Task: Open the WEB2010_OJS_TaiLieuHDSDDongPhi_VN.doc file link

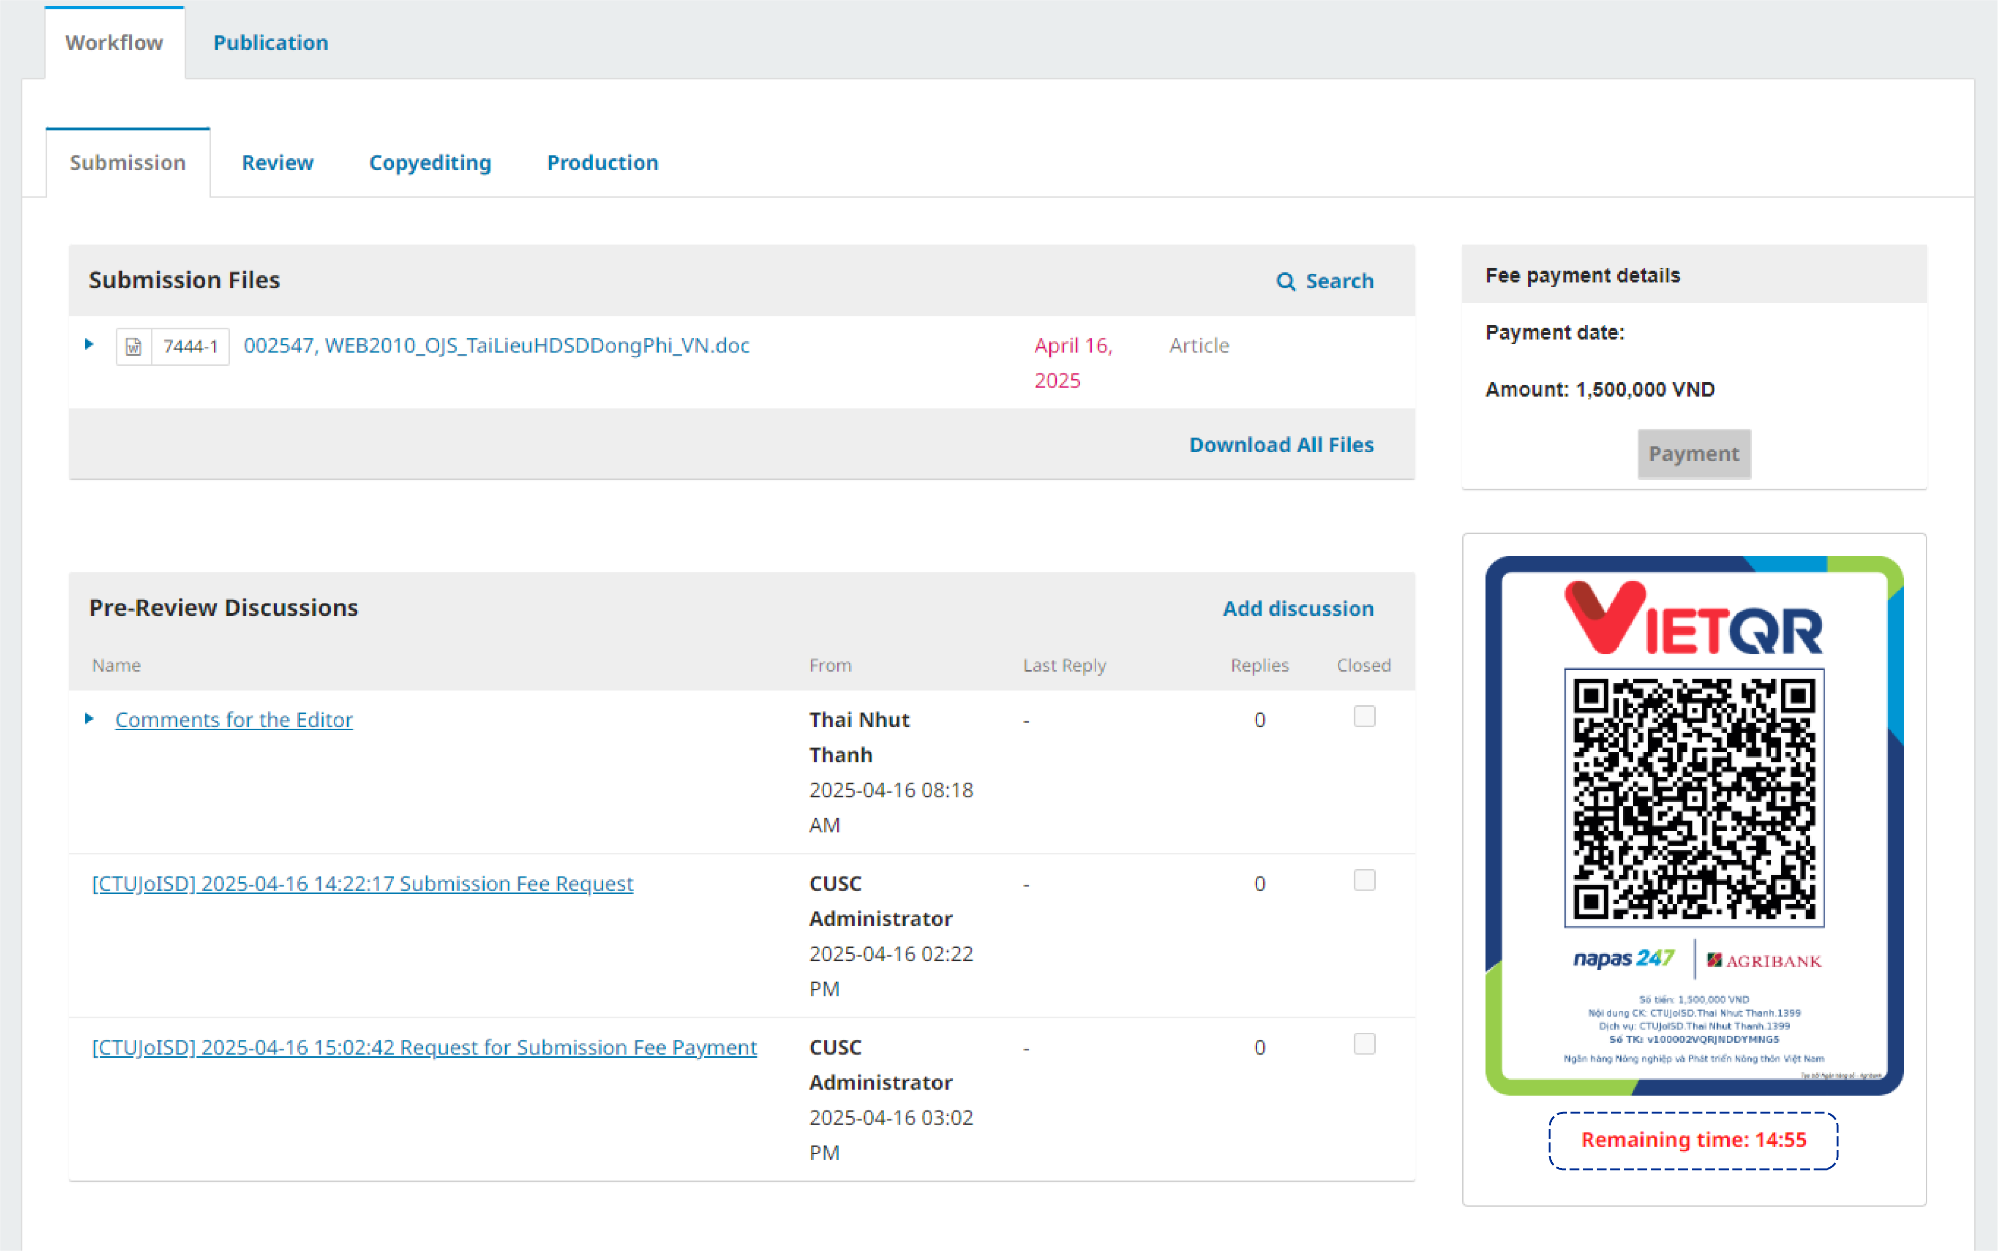Action: 497,345
